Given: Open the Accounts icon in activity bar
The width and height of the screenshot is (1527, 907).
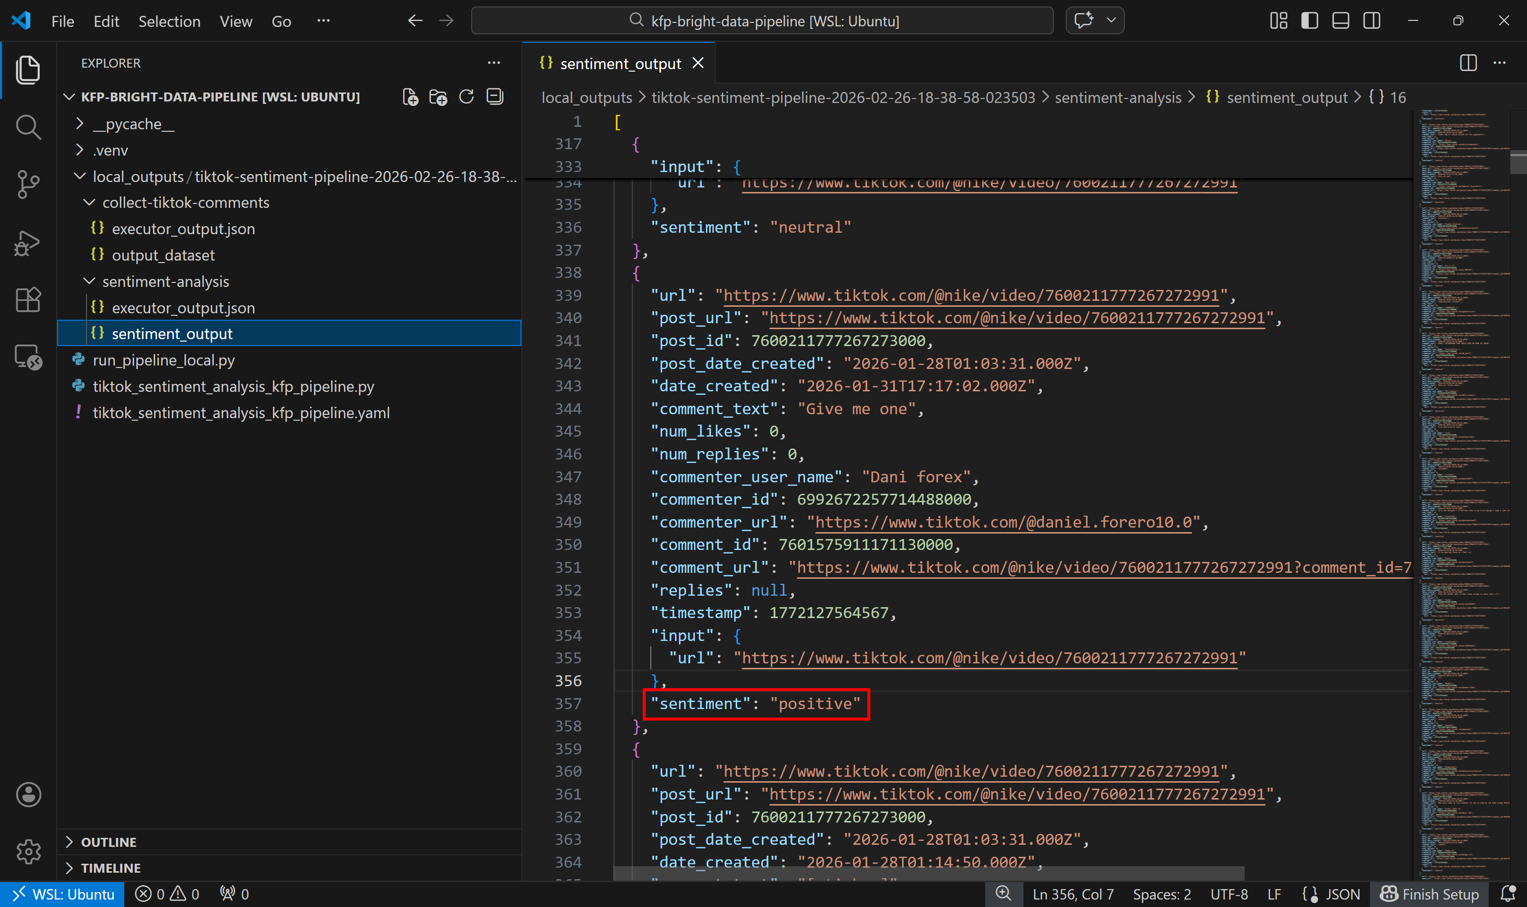Looking at the screenshot, I should 28,795.
